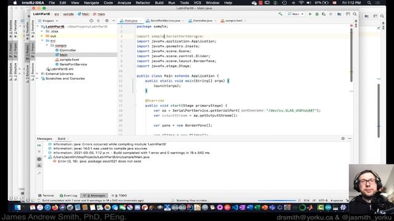Collapse the src folder

click(42, 41)
